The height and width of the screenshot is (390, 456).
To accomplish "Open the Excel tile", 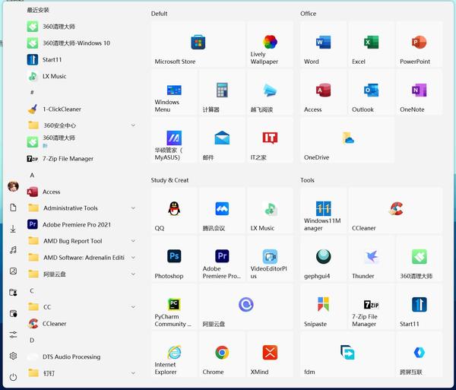I will (372, 45).
